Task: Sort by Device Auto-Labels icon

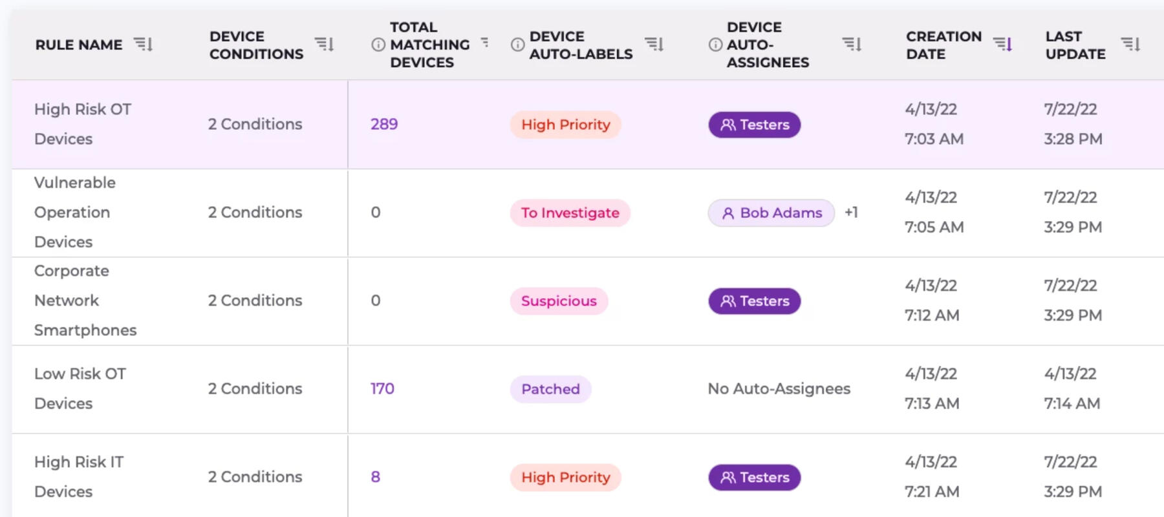Action: click(x=654, y=45)
